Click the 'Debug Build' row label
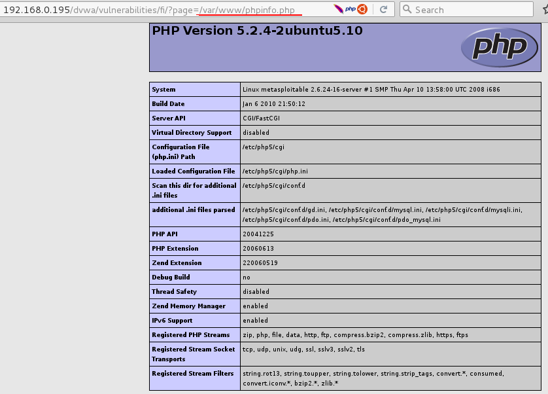This screenshot has width=548, height=394. pyautogui.click(x=171, y=277)
